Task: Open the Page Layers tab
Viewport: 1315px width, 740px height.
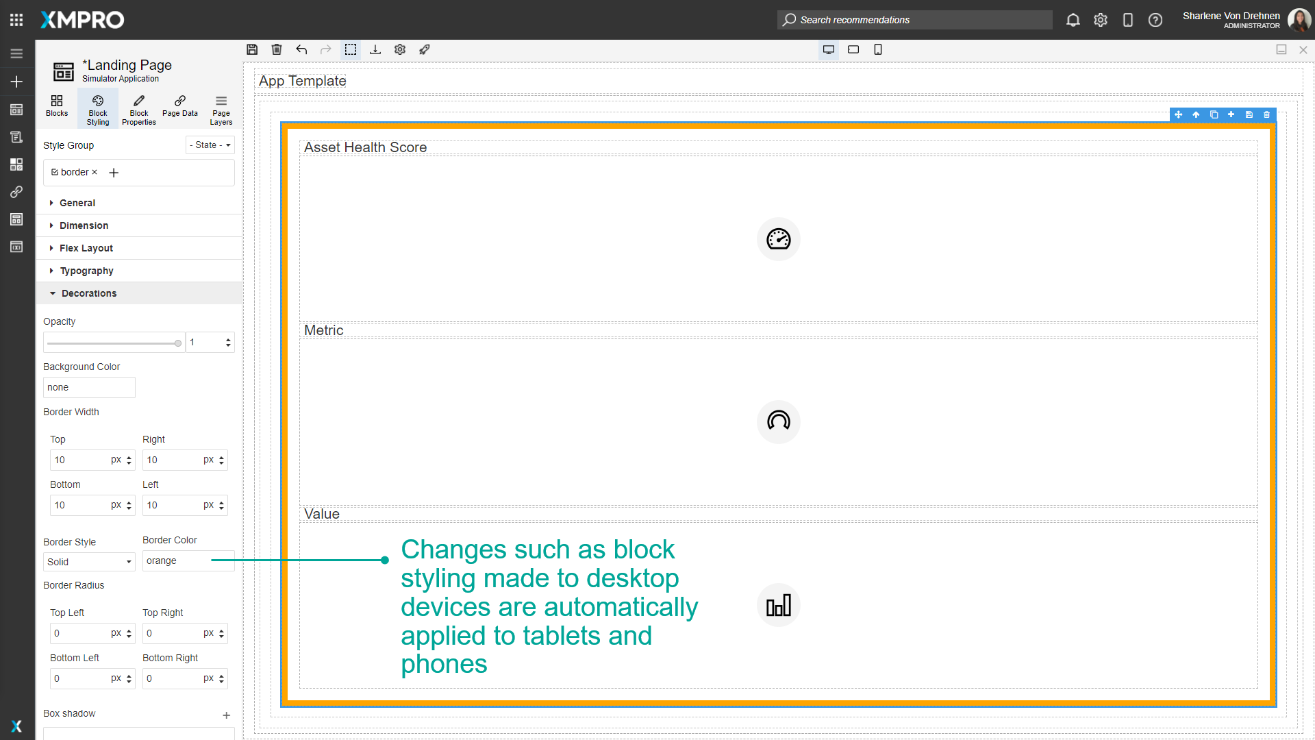Action: 221,110
